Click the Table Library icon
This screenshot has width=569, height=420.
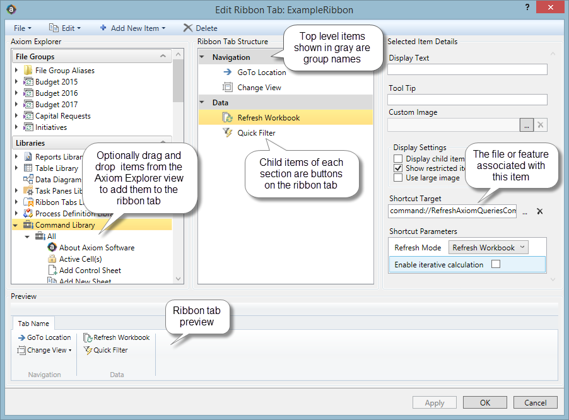28,168
